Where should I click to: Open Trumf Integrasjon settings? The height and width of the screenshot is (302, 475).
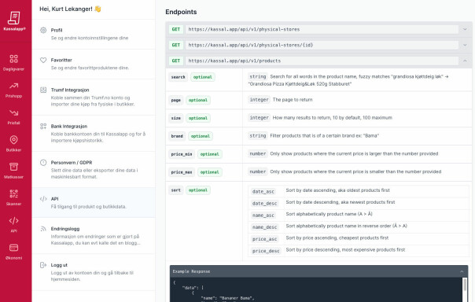coord(94,97)
